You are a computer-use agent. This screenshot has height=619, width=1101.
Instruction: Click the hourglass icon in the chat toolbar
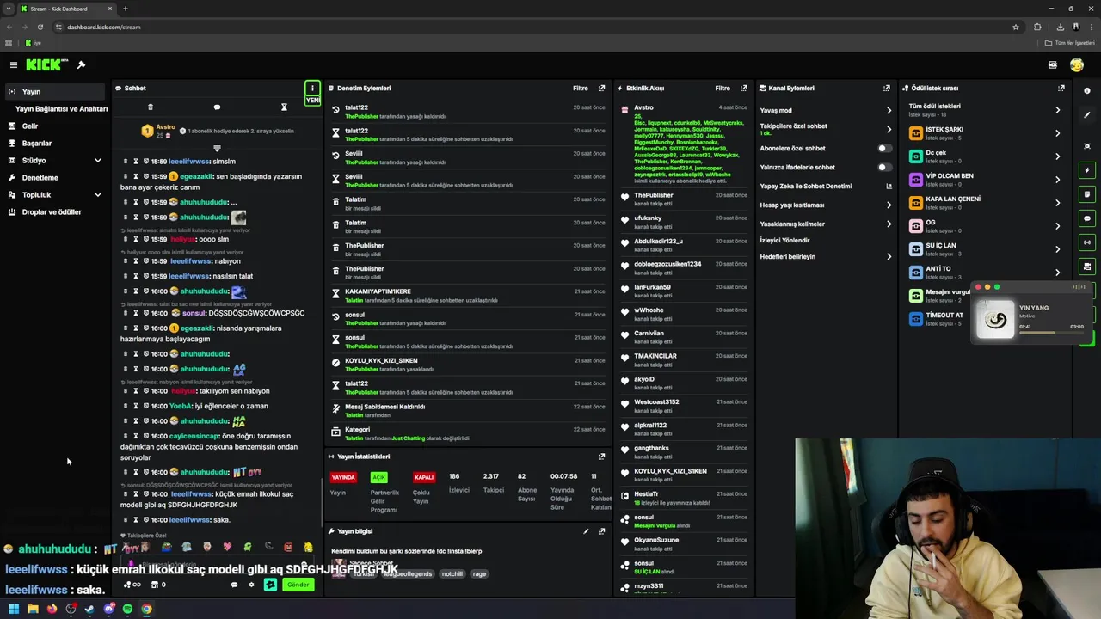click(284, 107)
